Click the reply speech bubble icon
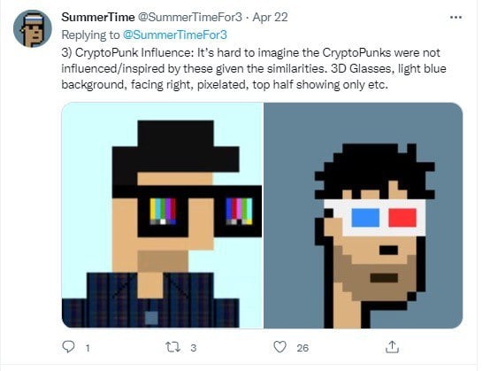This screenshot has height=371, width=490. (68, 347)
